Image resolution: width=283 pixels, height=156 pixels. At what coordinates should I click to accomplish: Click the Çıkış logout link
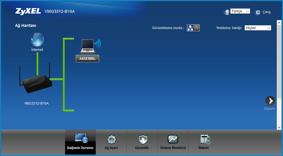(266, 12)
